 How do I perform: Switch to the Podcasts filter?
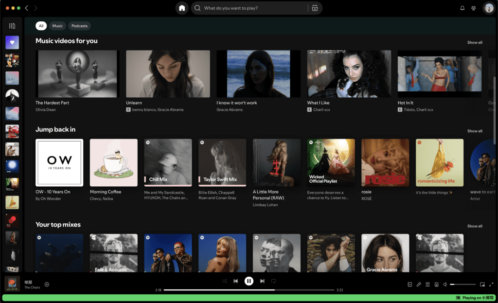coord(79,26)
